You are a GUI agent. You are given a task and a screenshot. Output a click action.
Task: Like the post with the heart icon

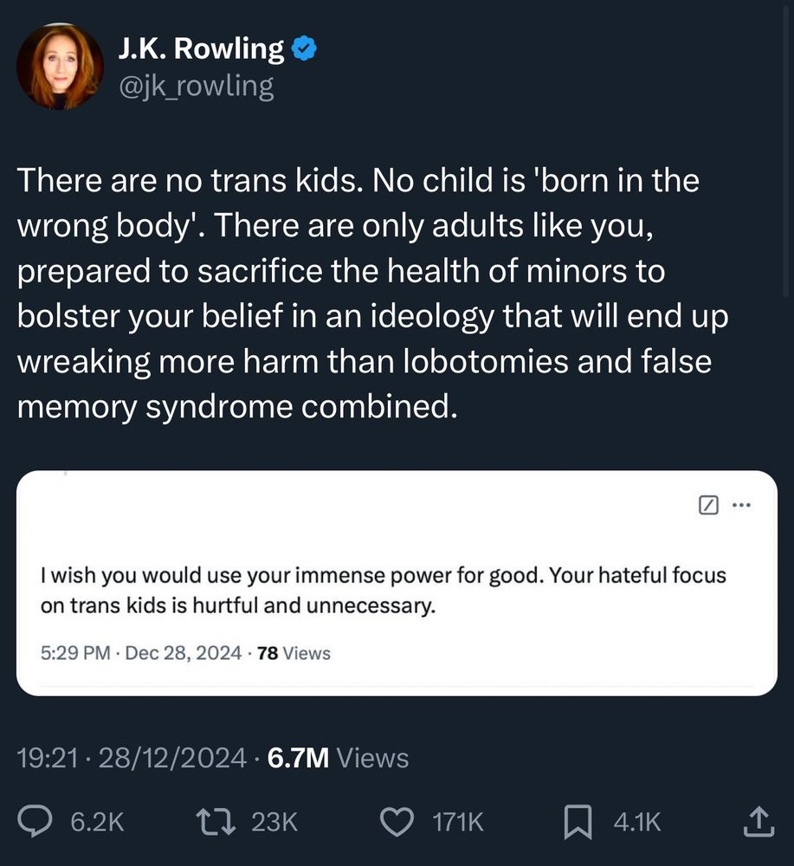[x=397, y=822]
